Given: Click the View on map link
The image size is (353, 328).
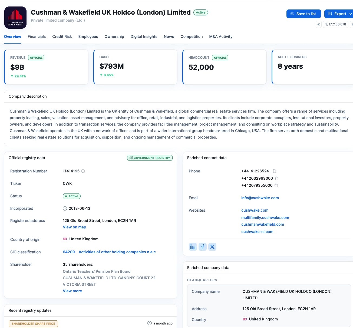Looking at the screenshot, I should [74, 227].
